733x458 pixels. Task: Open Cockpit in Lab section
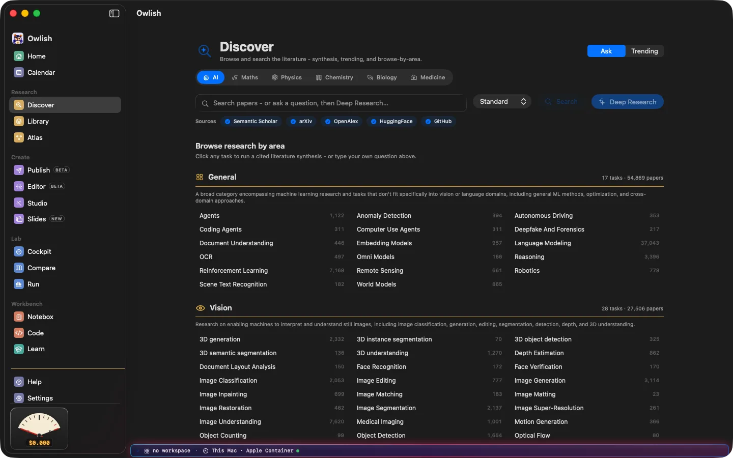pos(65,251)
